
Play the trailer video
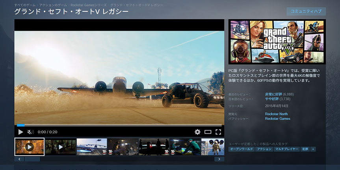(x=20, y=132)
